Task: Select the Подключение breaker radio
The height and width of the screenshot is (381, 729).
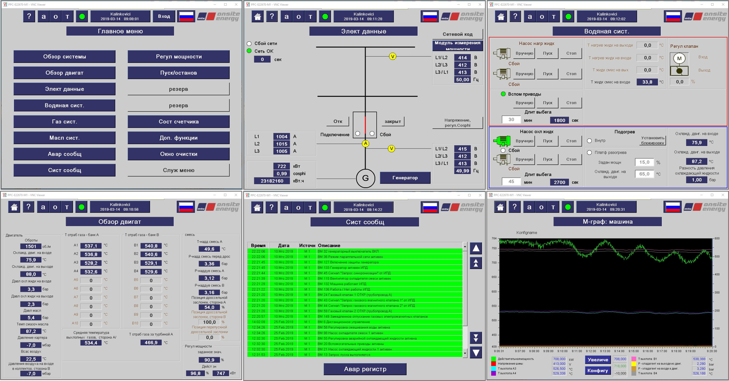Action: coord(358,134)
